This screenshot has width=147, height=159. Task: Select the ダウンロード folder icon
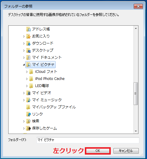pos(28,43)
